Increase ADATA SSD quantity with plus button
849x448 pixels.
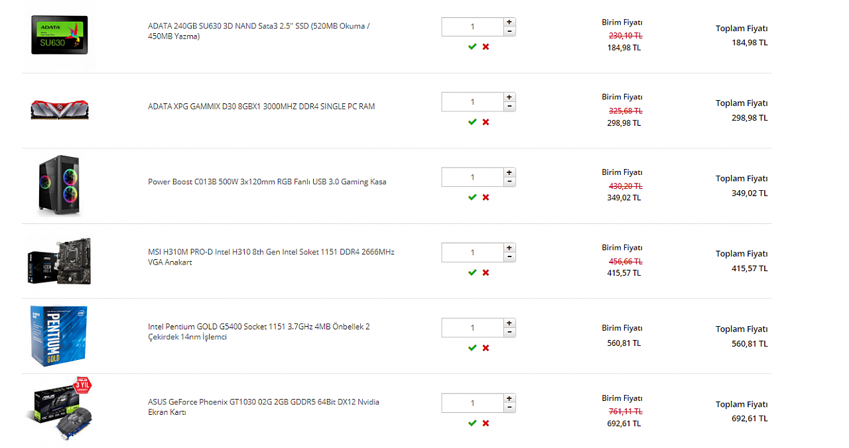tap(509, 23)
